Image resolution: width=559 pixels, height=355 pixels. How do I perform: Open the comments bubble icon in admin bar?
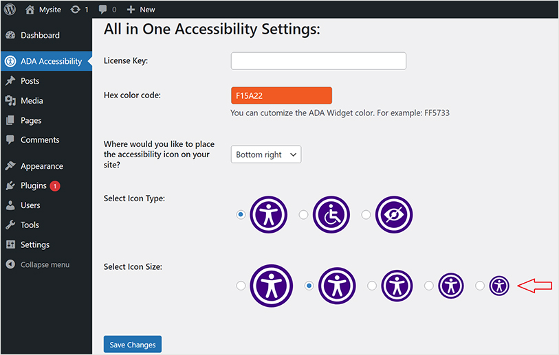coord(102,10)
